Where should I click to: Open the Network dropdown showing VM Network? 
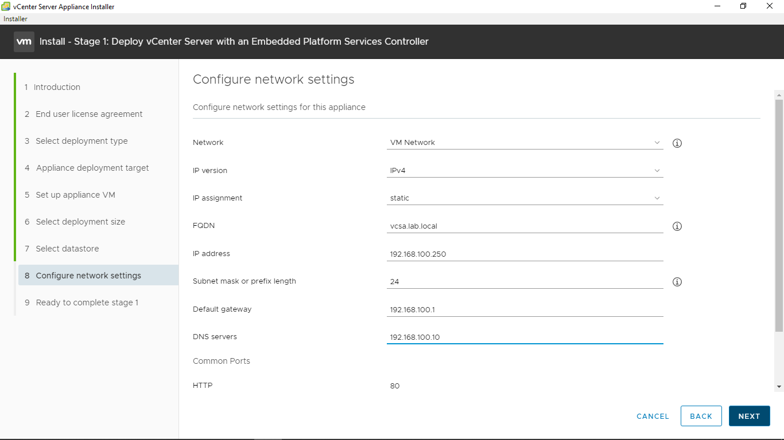click(525, 143)
